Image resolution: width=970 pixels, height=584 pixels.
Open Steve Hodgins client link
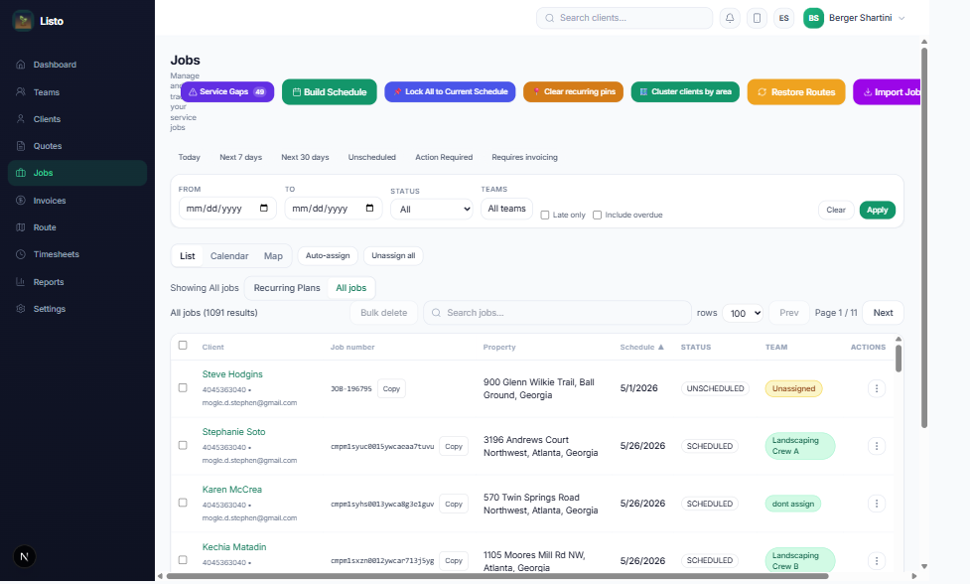coord(232,374)
